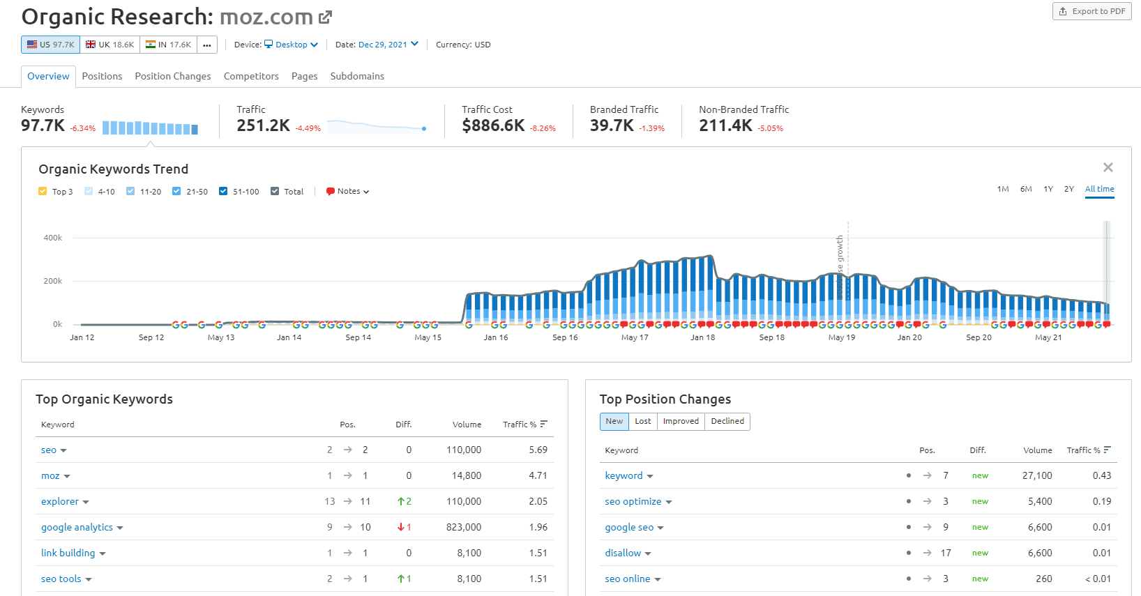Open the Desktop device dropdown
This screenshot has width=1141, height=596.
click(x=291, y=45)
